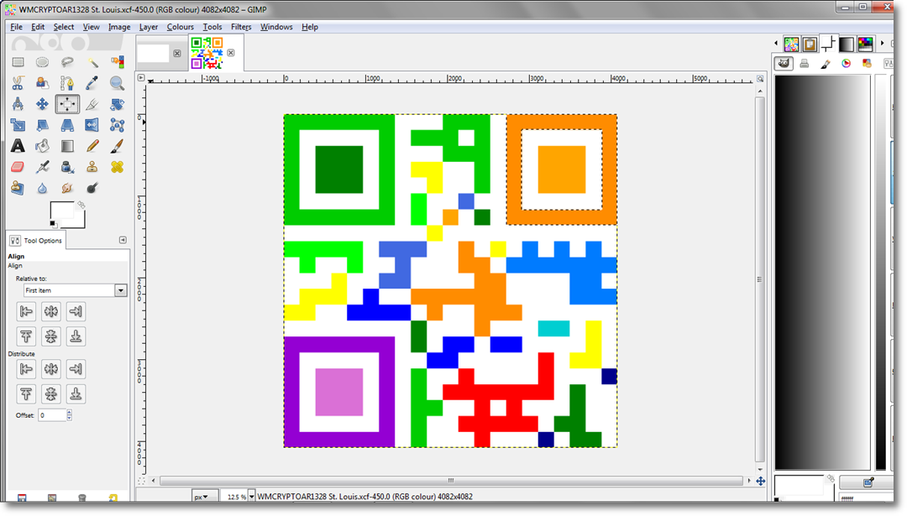Screen dimensions: 907x516
Task: Close the QR code image tab
Action: pyautogui.click(x=231, y=53)
